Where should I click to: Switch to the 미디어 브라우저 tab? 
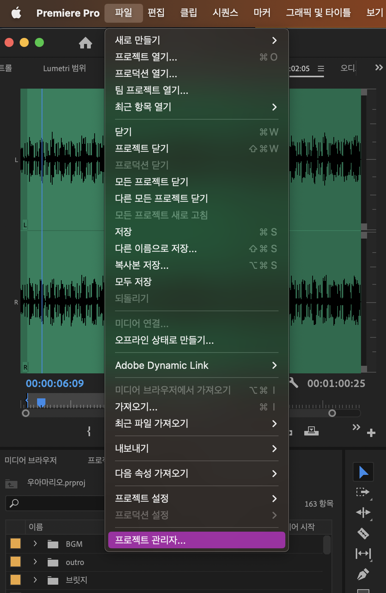click(x=31, y=460)
